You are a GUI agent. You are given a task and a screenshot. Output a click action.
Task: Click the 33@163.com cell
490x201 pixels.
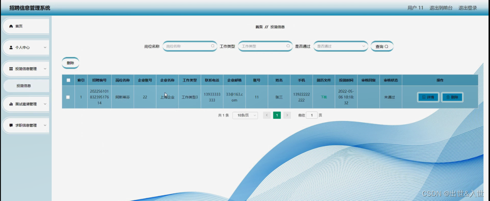coord(234,97)
